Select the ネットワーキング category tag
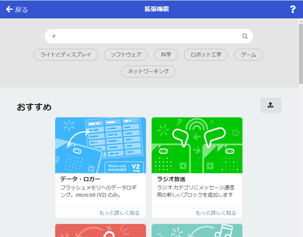303x237 pixels. click(148, 71)
